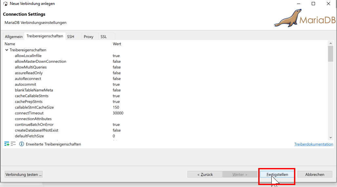337x187 pixels.
Task: Switch to the Allgemein tab
Action: pyautogui.click(x=14, y=37)
